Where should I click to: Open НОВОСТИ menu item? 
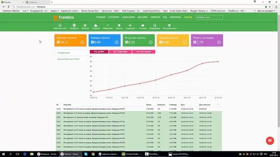coord(155,17)
